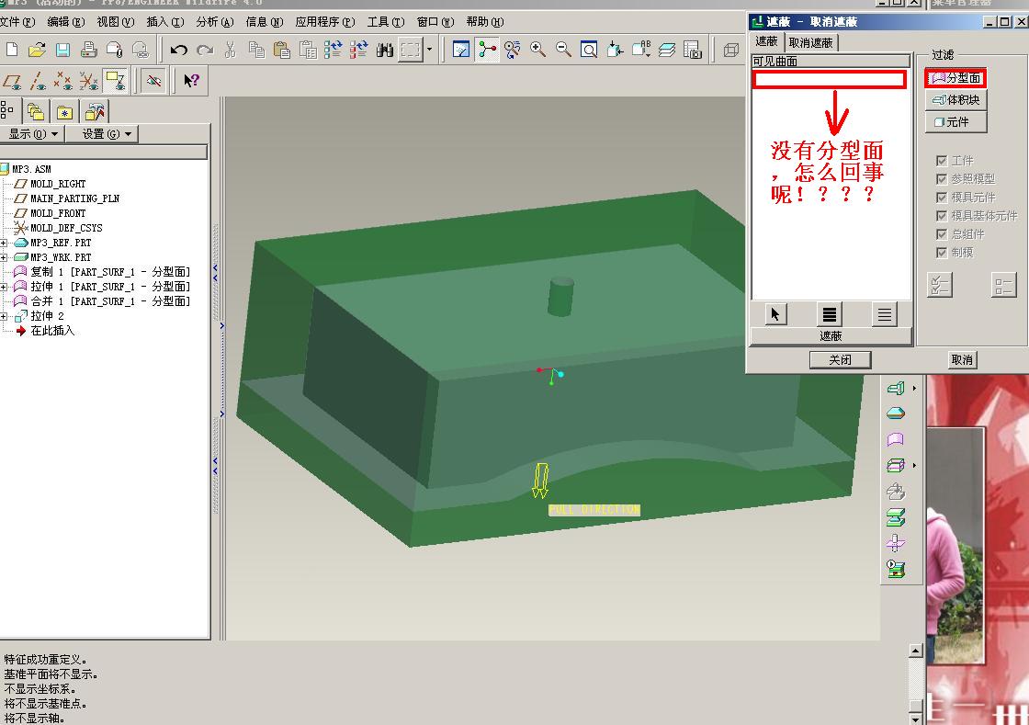The width and height of the screenshot is (1029, 725).
Task: Toggle the 工件 checkbox
Action: click(x=942, y=161)
